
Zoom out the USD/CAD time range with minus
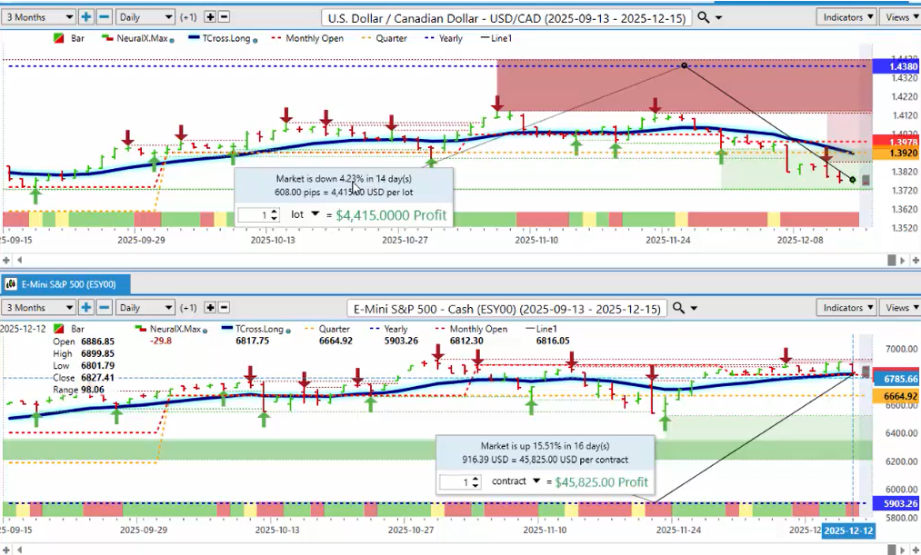[104, 16]
